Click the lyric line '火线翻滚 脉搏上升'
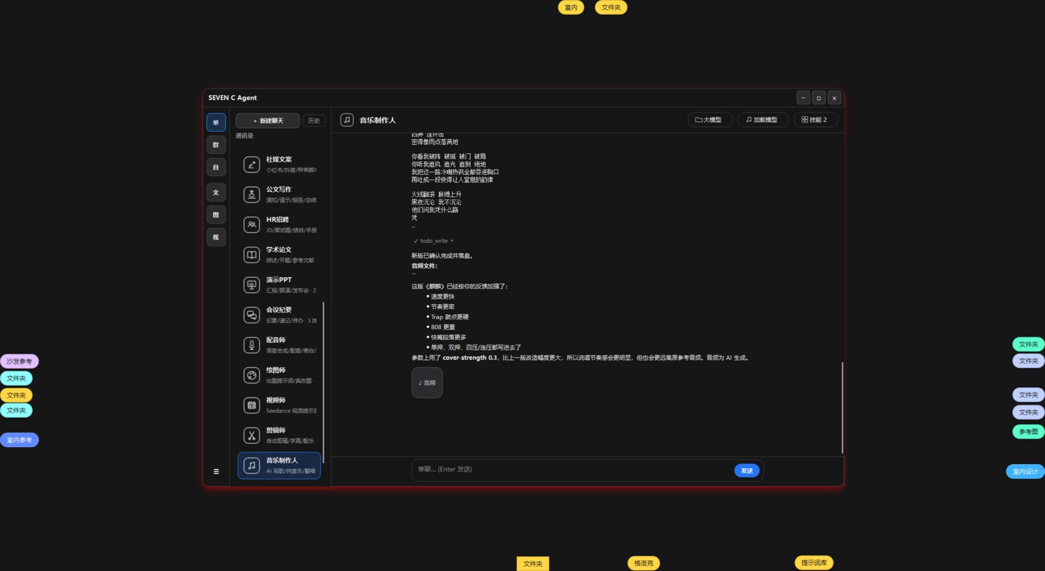1045x571 pixels. [436, 194]
